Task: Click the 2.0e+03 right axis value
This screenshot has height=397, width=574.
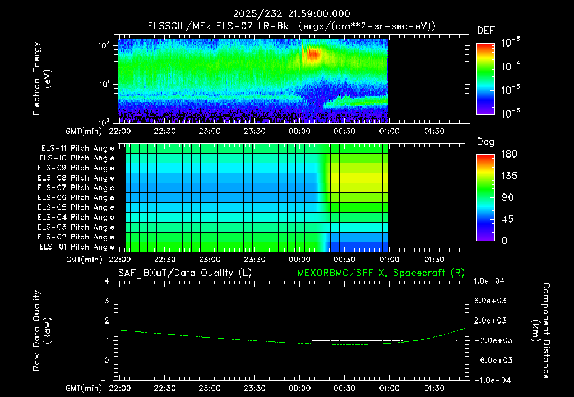Action: 490,321
